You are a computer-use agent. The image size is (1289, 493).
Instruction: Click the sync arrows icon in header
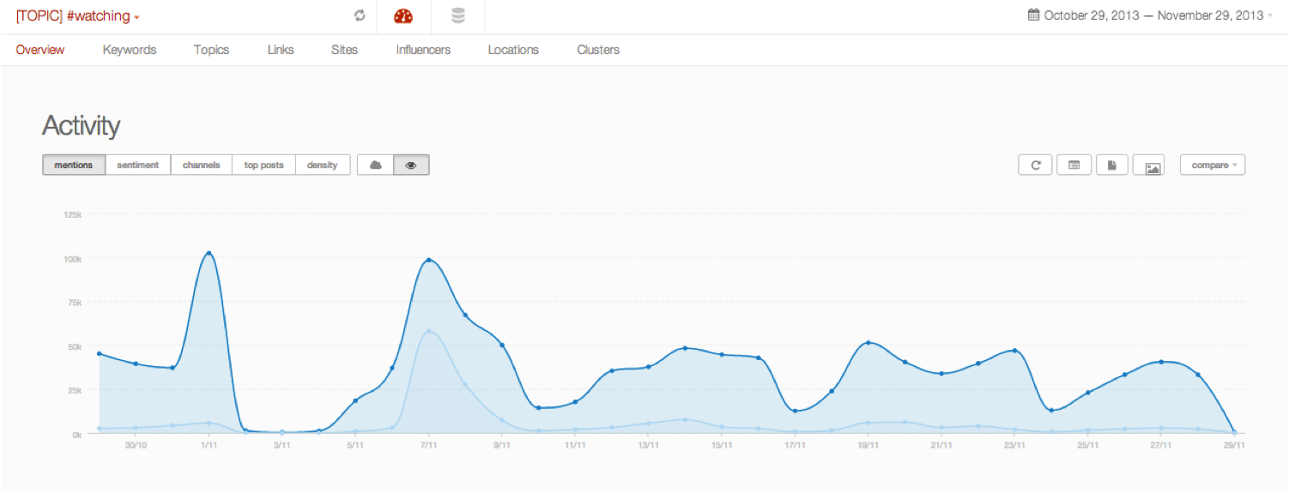pyautogui.click(x=360, y=15)
